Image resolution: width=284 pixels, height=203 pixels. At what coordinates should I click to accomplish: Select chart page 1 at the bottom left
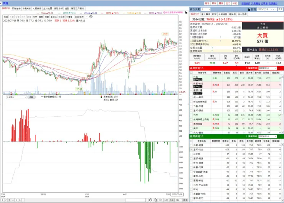tap(2, 200)
